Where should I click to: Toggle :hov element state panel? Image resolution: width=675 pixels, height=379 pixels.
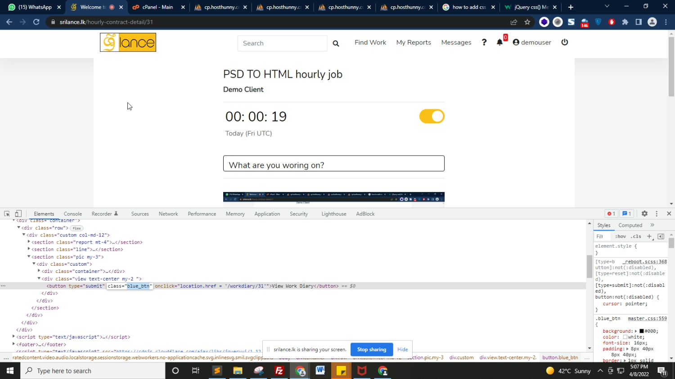(621, 236)
